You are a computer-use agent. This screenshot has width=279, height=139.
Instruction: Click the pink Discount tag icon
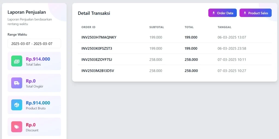[x=17, y=127]
